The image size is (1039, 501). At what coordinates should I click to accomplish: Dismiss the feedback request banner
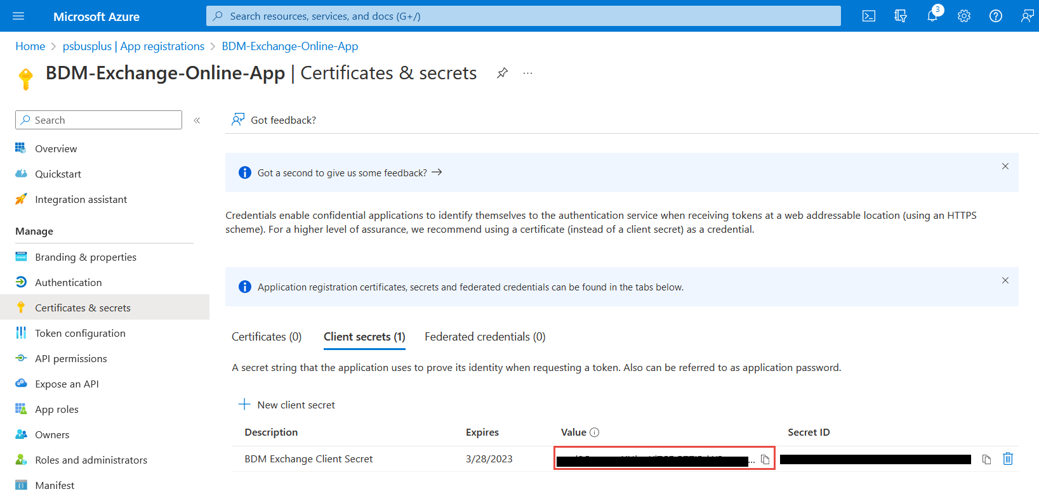1005,166
